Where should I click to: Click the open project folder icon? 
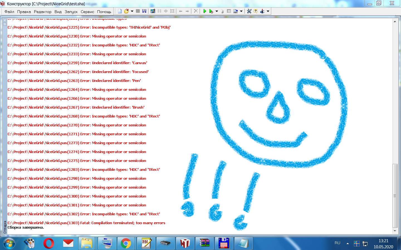tap(126, 11)
